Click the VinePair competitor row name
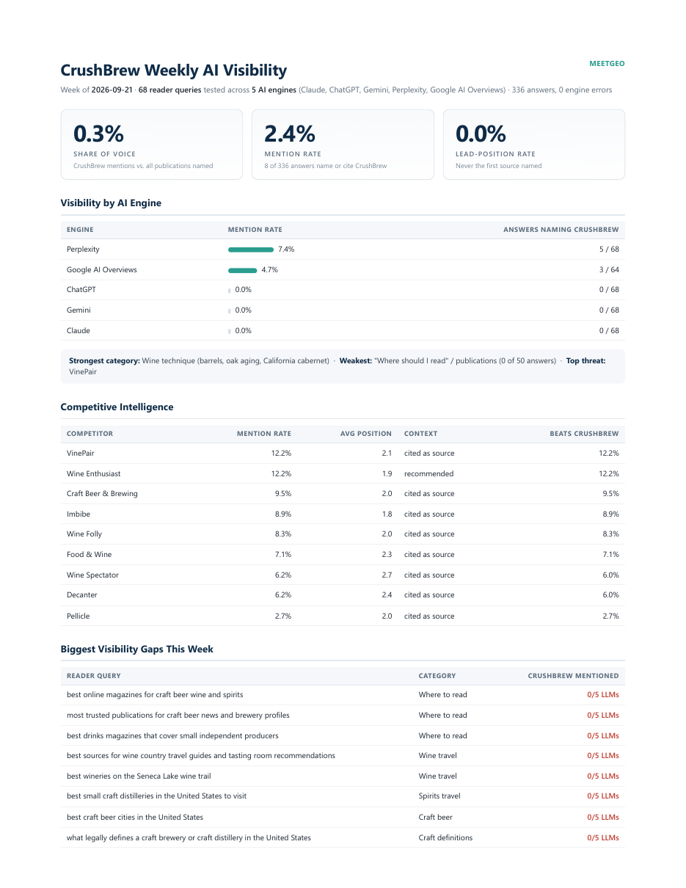The image size is (686, 888). tap(81, 454)
